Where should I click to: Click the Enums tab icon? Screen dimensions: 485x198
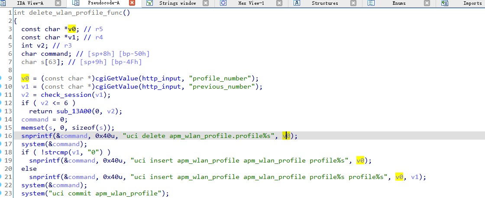(371, 3)
